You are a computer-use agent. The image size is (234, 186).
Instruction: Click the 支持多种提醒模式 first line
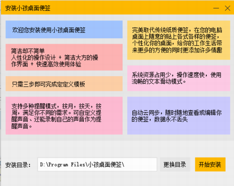click(x=56, y=106)
